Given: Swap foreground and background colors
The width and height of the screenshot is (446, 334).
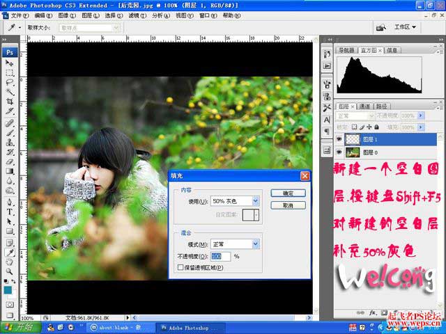Looking at the screenshot, I should 13,281.
